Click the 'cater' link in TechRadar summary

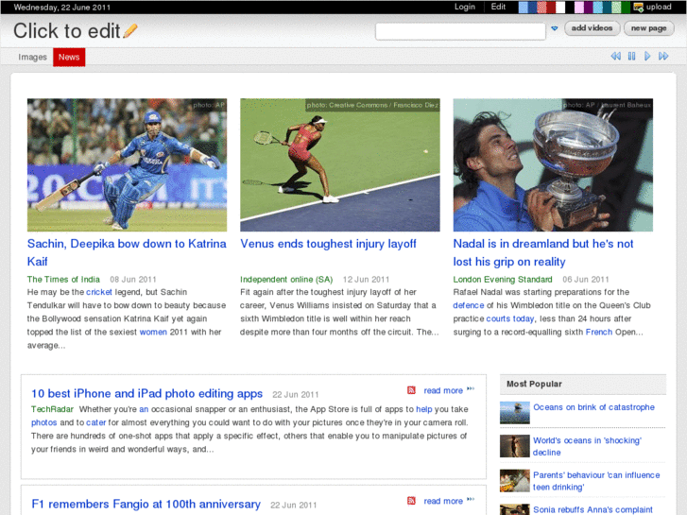96,422
